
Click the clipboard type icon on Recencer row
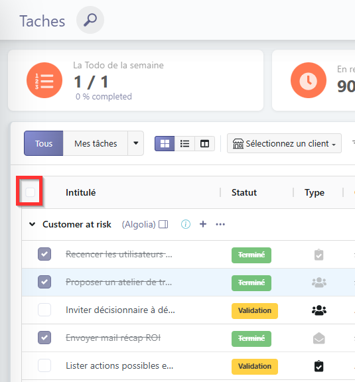pyautogui.click(x=319, y=255)
